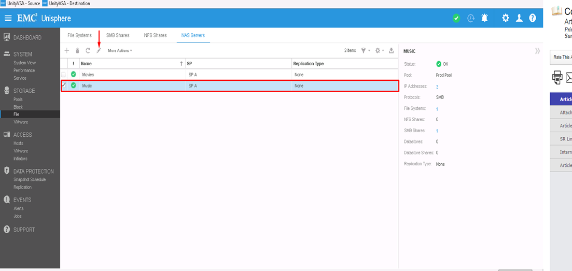Collapse the Music details panel
572x271 pixels.
click(x=537, y=51)
